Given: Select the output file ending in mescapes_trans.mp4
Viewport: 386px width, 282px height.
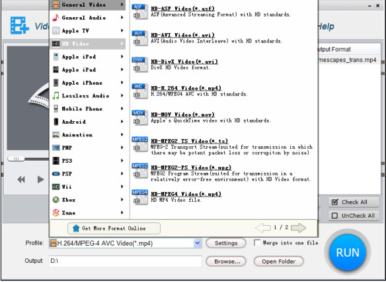Looking at the screenshot, I should [x=347, y=60].
